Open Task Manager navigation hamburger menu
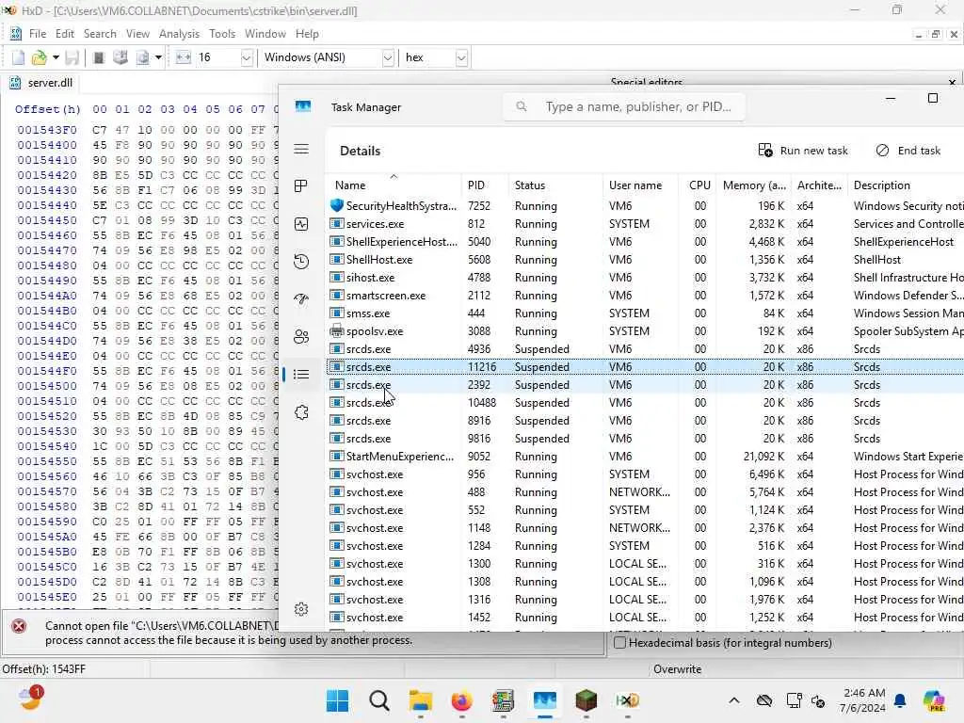Screen dimensions: 964x723 [301, 150]
